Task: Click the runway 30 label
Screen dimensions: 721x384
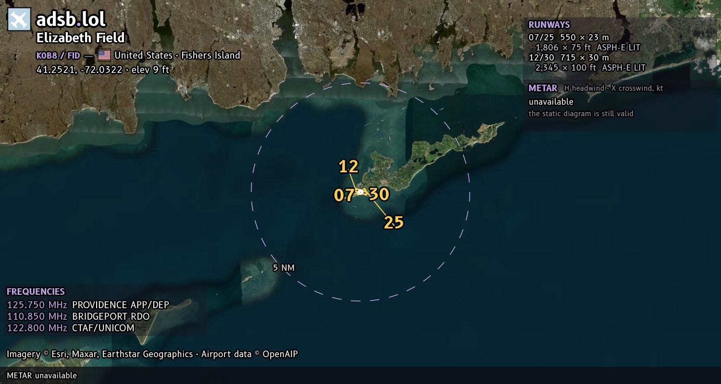Action: pos(379,194)
